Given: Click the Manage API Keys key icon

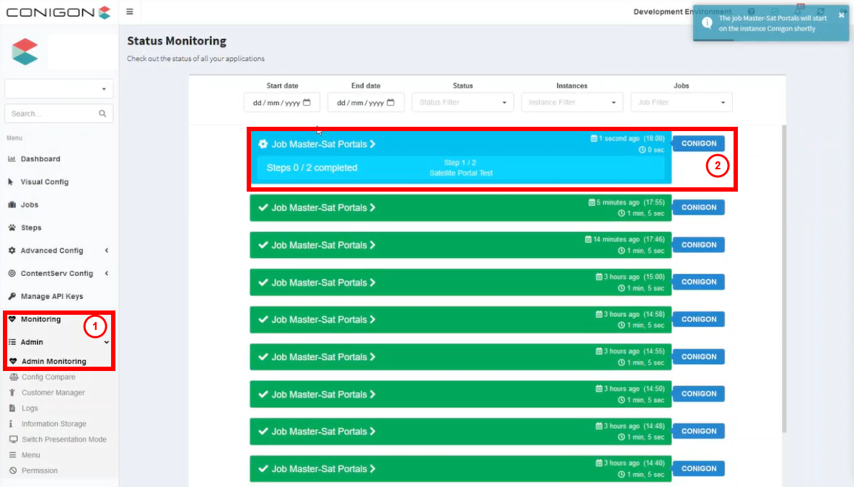Looking at the screenshot, I should tap(12, 297).
